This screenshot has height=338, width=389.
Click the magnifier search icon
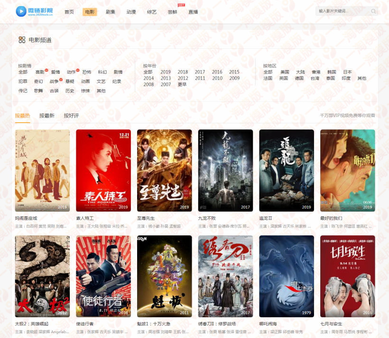click(373, 11)
